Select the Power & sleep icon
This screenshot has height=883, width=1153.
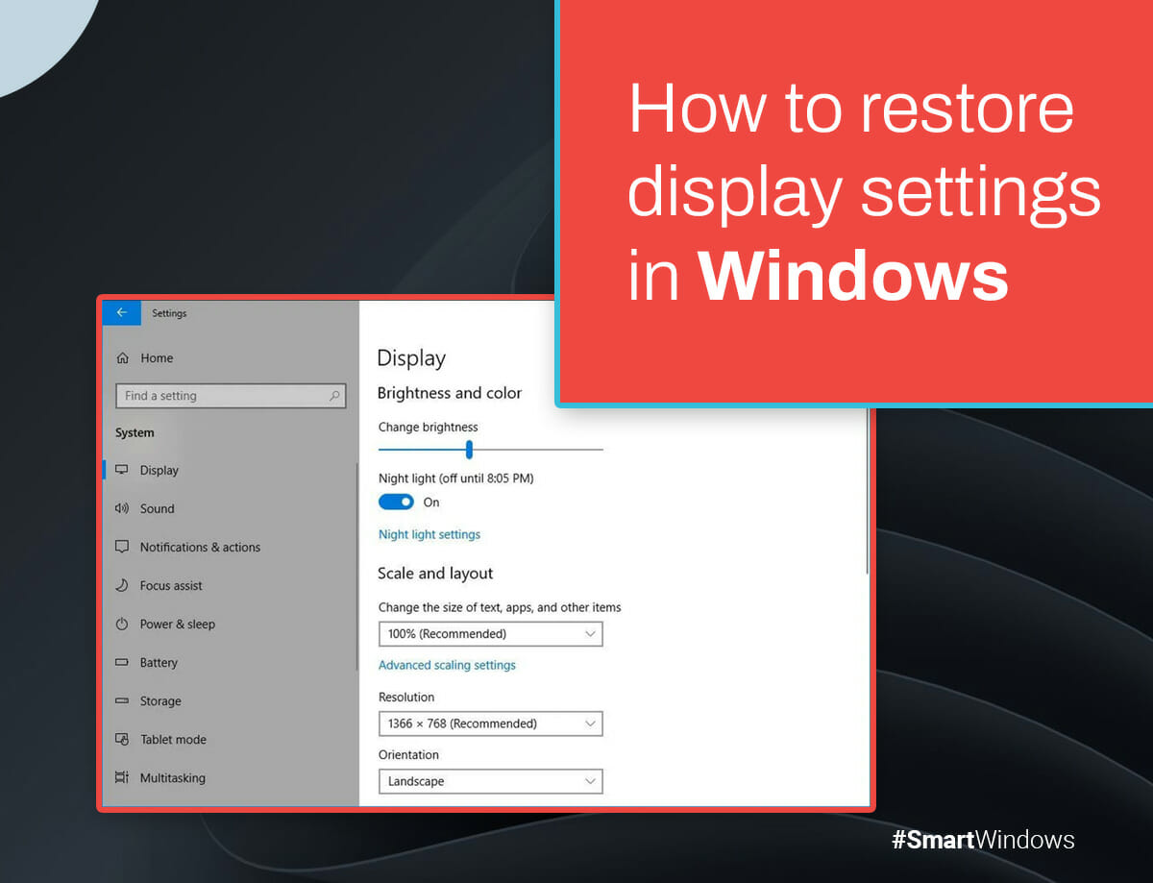click(x=123, y=624)
